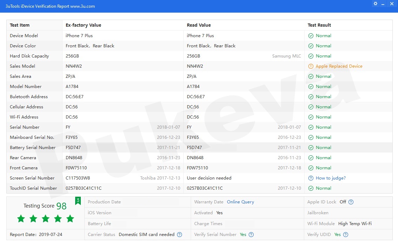398x243 pixels.
Task: Click the Mainboard Serial No. Normal check icon
Action: [x=311, y=137]
